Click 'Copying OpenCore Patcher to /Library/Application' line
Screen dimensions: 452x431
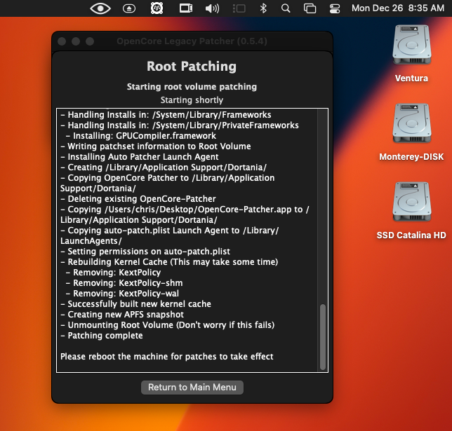click(168, 183)
